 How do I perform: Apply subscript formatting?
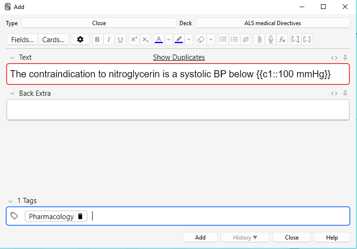146,40
